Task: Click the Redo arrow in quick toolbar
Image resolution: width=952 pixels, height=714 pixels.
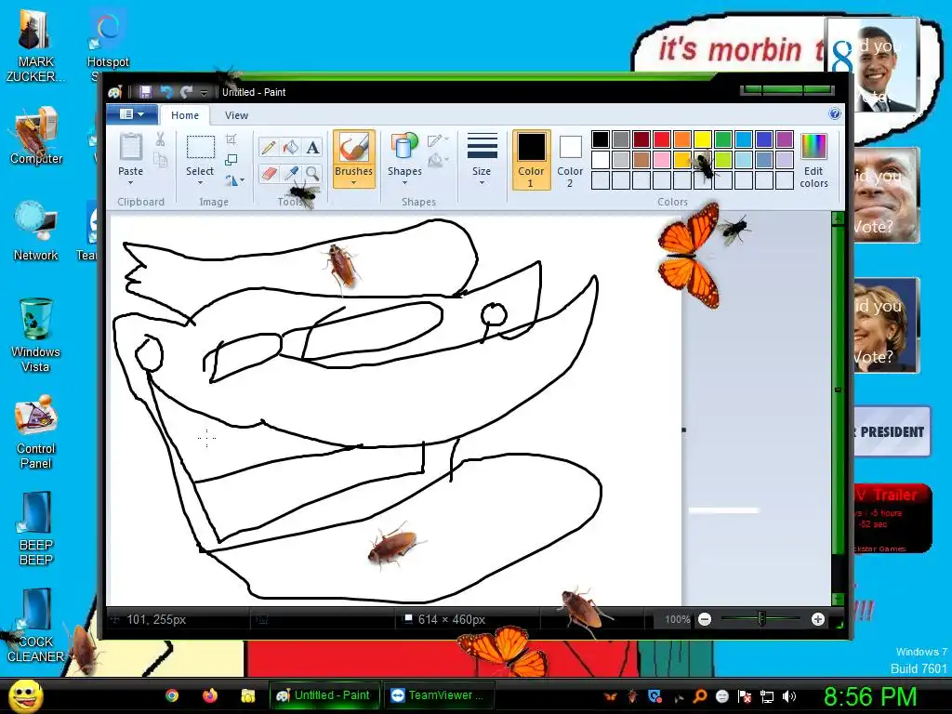Action: [x=186, y=92]
